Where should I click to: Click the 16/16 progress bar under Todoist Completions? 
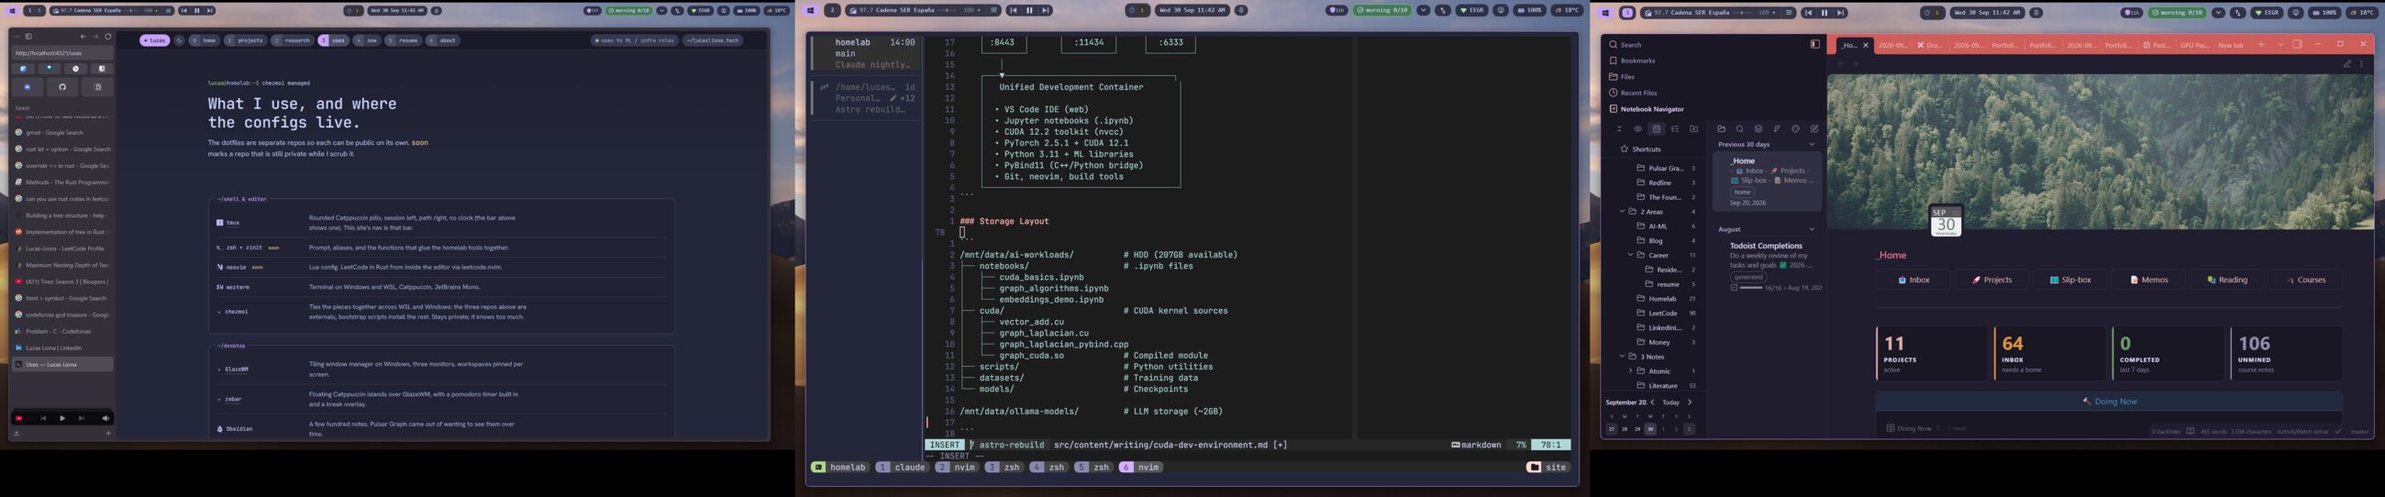(1751, 288)
